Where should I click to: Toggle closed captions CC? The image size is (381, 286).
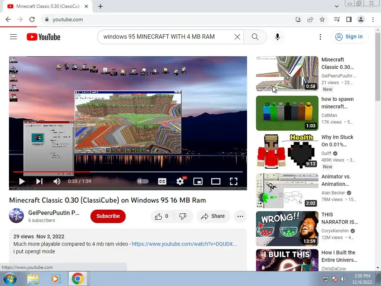162,181
